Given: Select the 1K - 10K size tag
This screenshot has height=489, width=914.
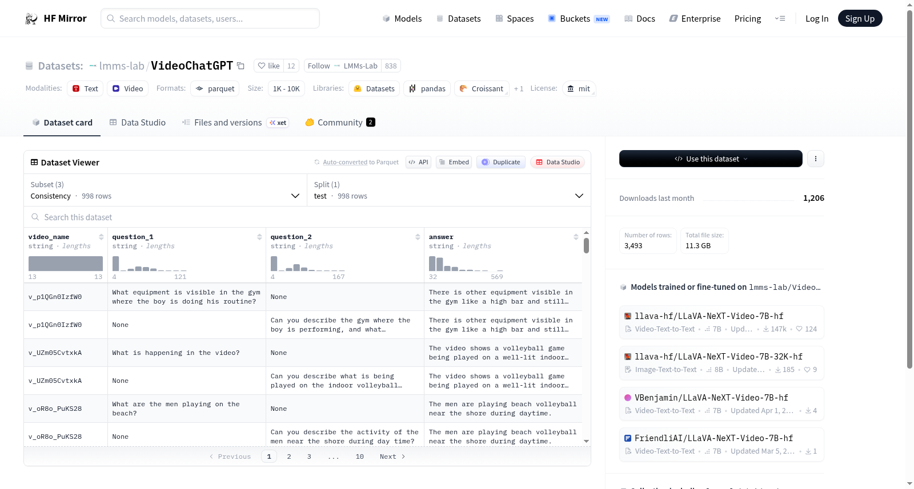Looking at the screenshot, I should point(286,88).
